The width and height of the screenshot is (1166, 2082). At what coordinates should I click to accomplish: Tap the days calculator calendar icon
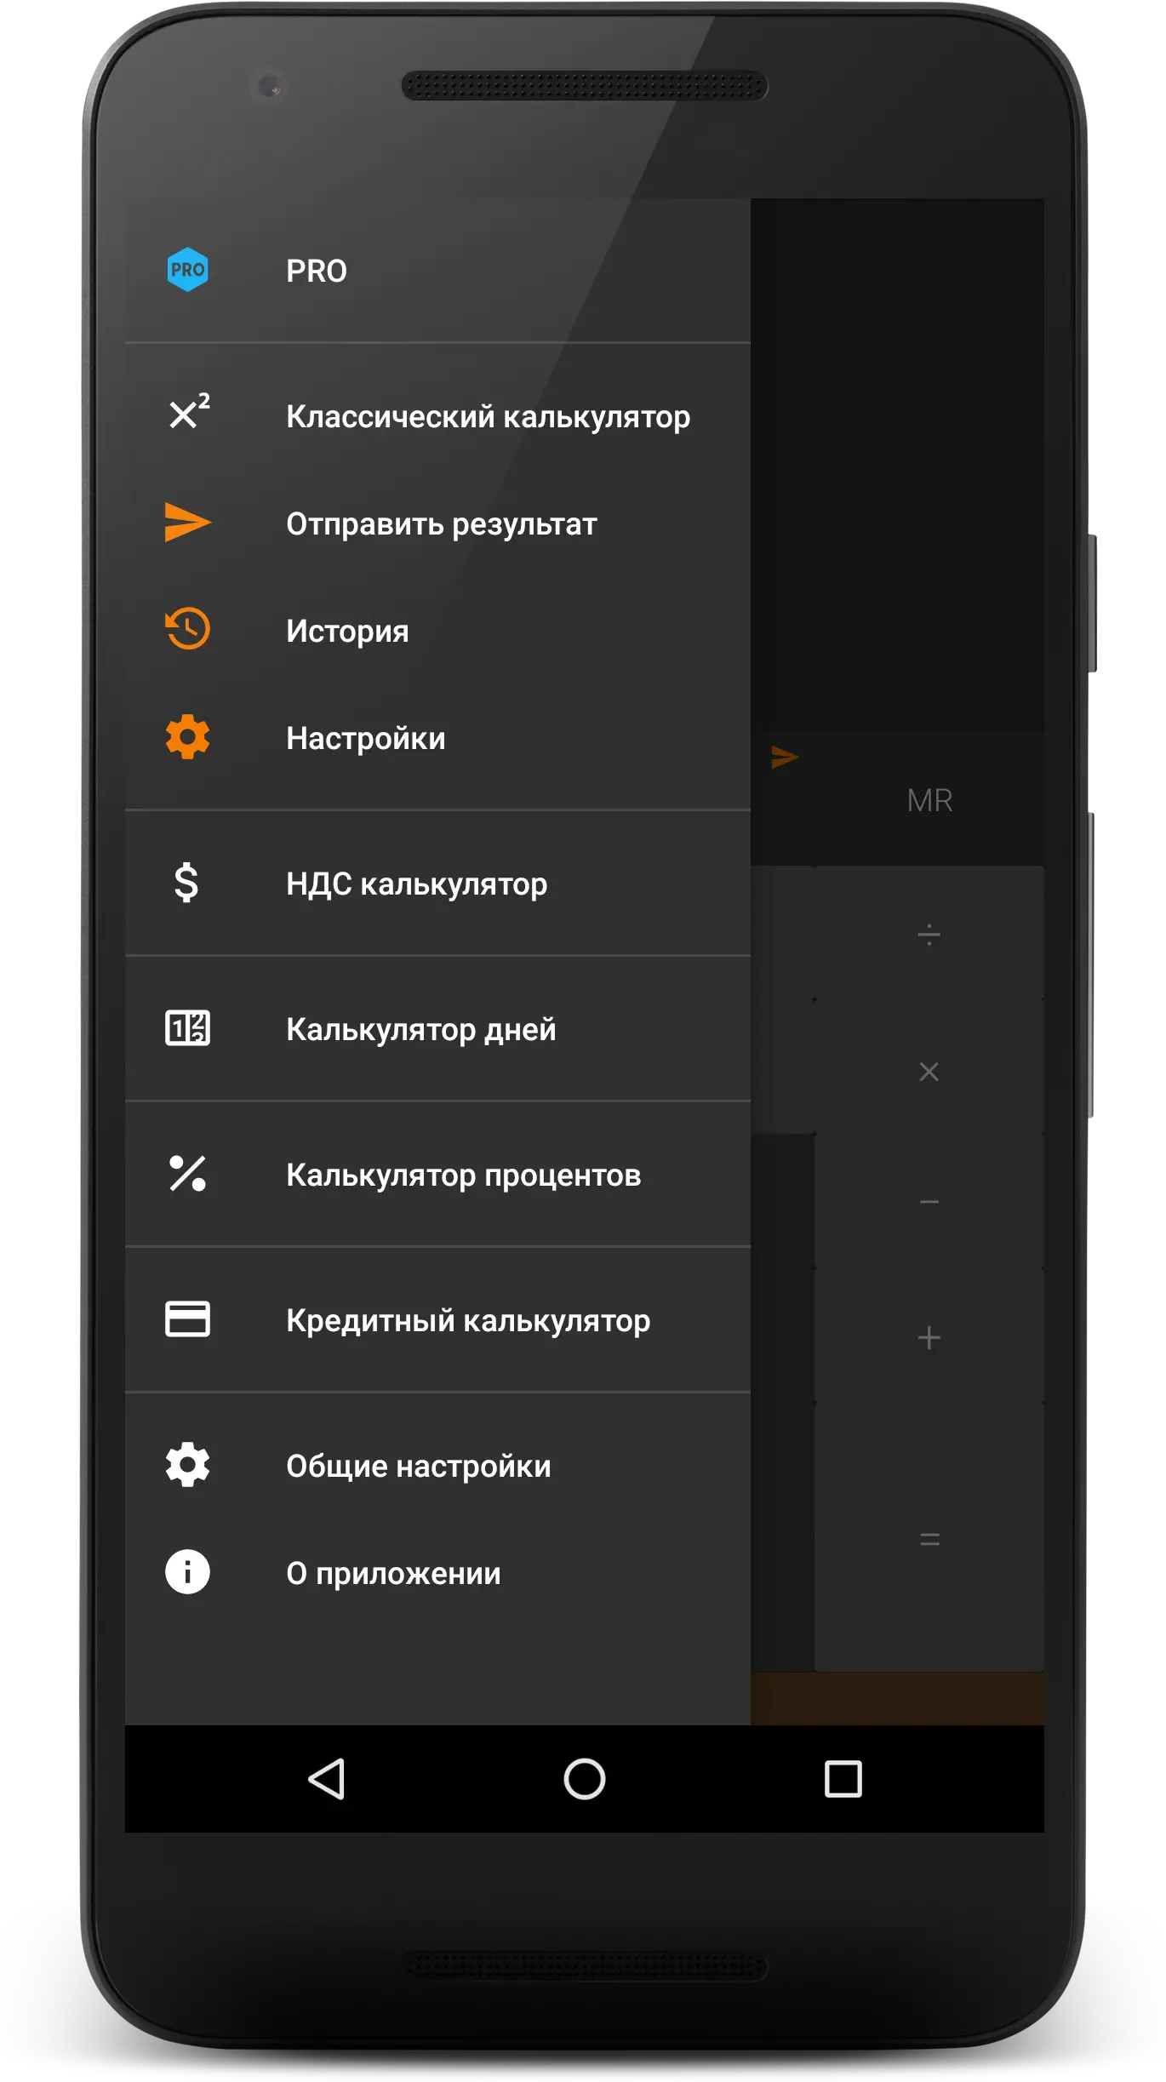click(x=187, y=1028)
